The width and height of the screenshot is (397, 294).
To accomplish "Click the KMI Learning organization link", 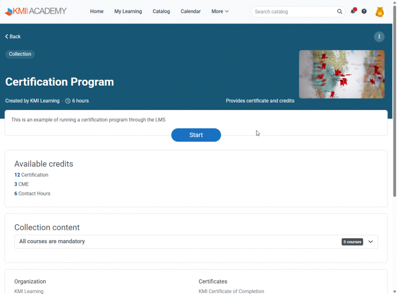I will pyautogui.click(x=28, y=291).
